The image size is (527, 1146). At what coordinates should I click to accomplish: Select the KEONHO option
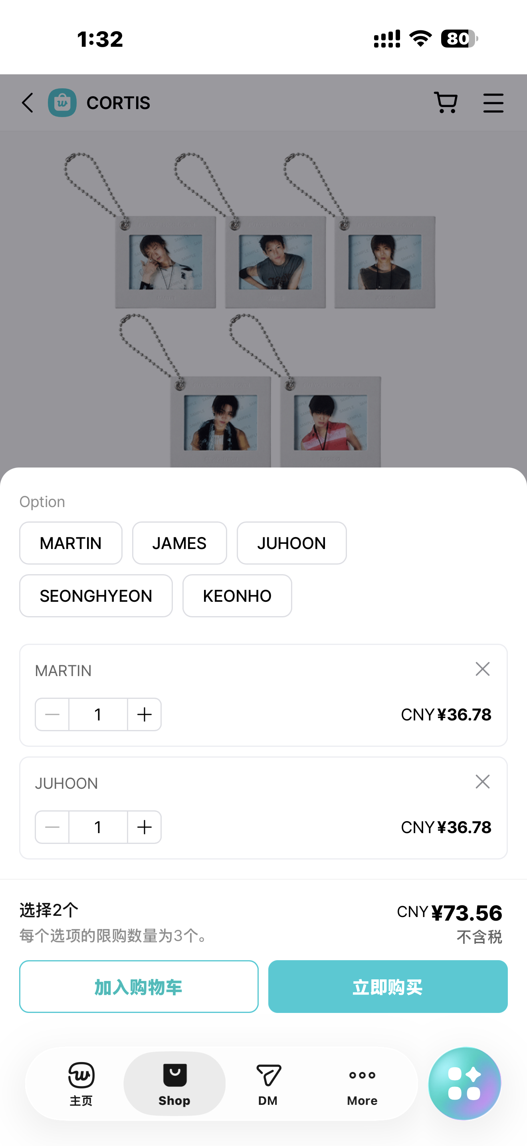[237, 596]
